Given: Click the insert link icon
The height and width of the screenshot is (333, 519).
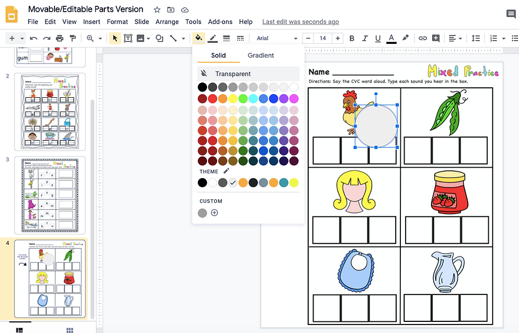Looking at the screenshot, I should tap(423, 38).
